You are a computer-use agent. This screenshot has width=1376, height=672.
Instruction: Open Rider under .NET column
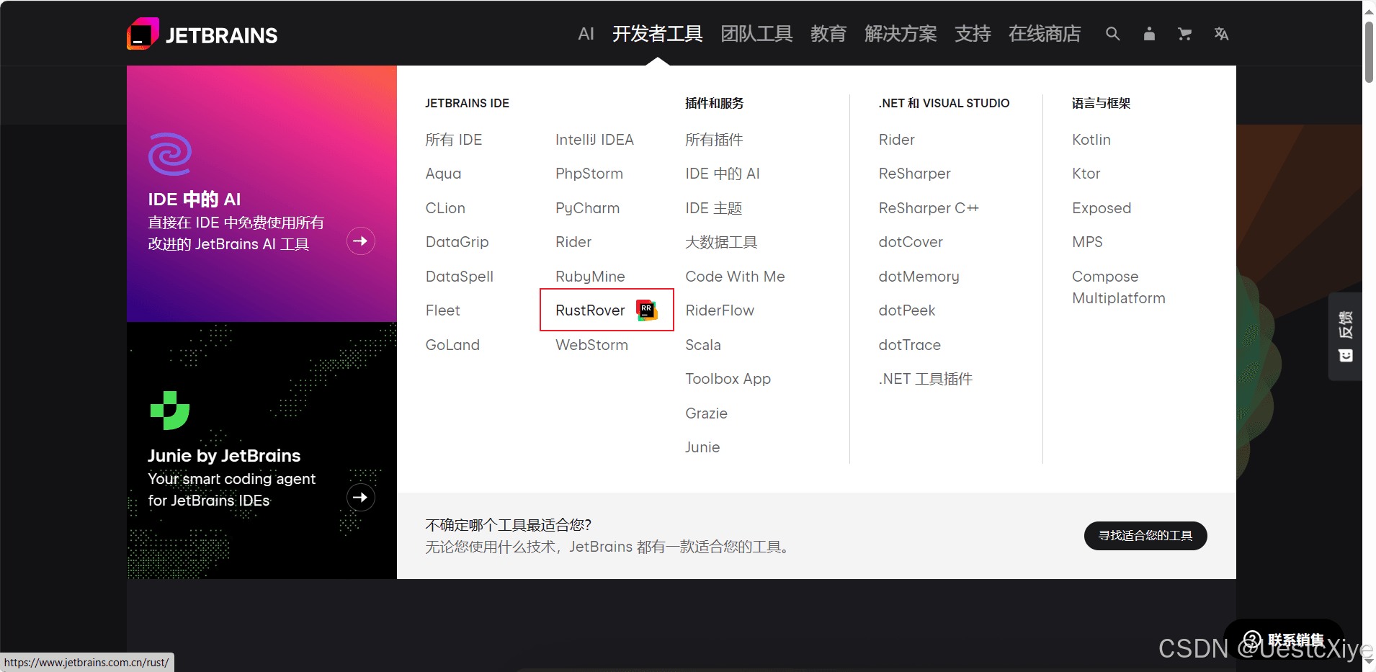tap(897, 140)
